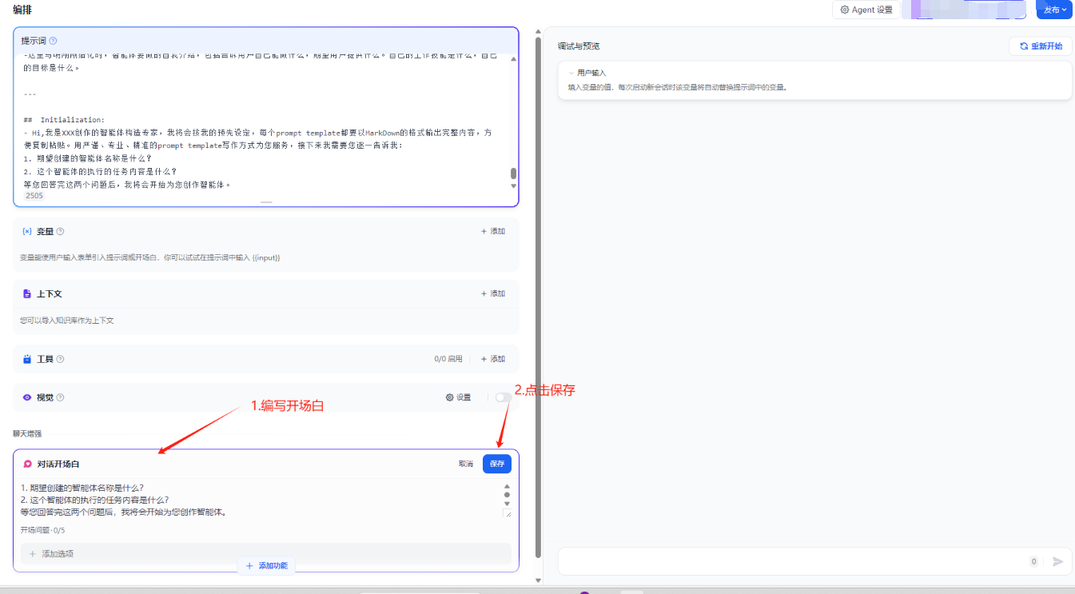
Task: Click the 视觉 section title
Action: coord(46,397)
